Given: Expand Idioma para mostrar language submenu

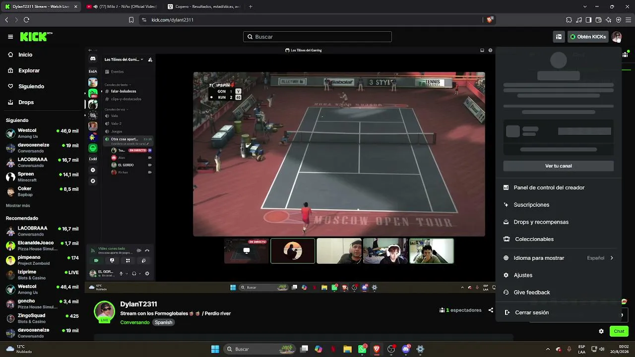Looking at the screenshot, I should [x=559, y=258].
